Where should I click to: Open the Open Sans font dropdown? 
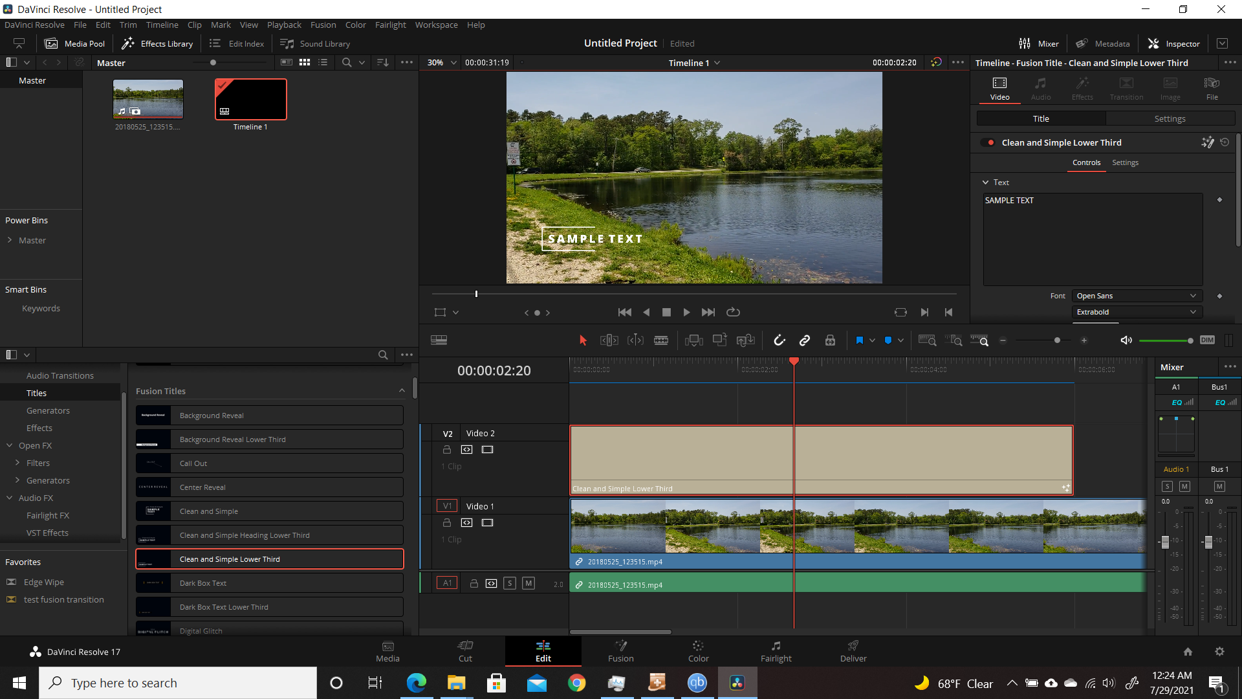click(1137, 296)
